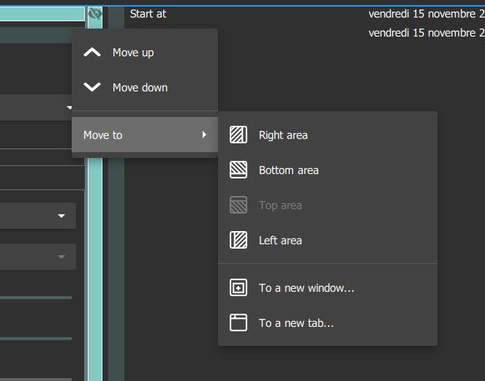Select To a new tab... option

(x=296, y=323)
